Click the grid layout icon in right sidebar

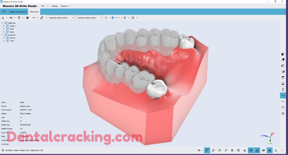tap(283, 114)
